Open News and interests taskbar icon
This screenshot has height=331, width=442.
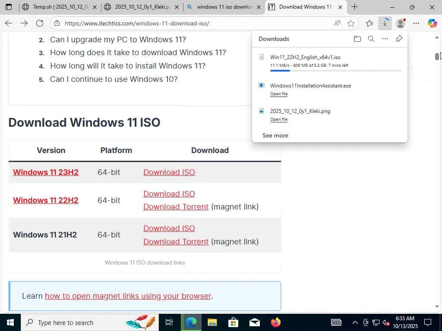[x=336, y=322]
